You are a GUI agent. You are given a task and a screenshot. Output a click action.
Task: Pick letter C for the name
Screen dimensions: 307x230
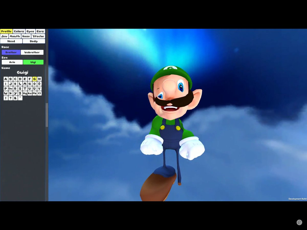[15, 79]
